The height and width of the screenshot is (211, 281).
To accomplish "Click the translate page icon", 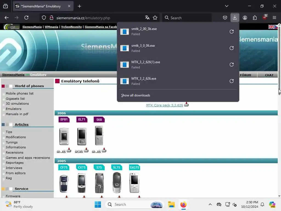I will 147,18.
